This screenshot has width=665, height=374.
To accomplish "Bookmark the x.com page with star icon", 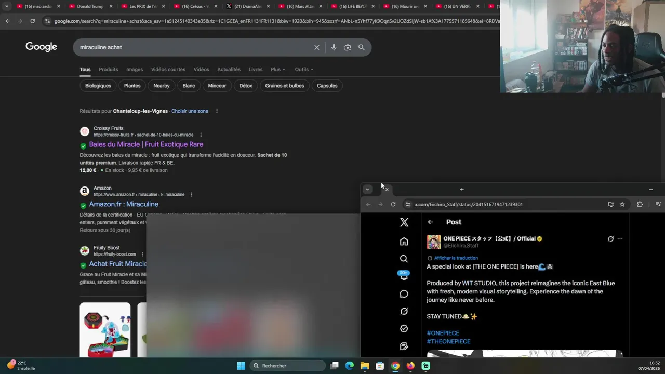I will (x=622, y=204).
